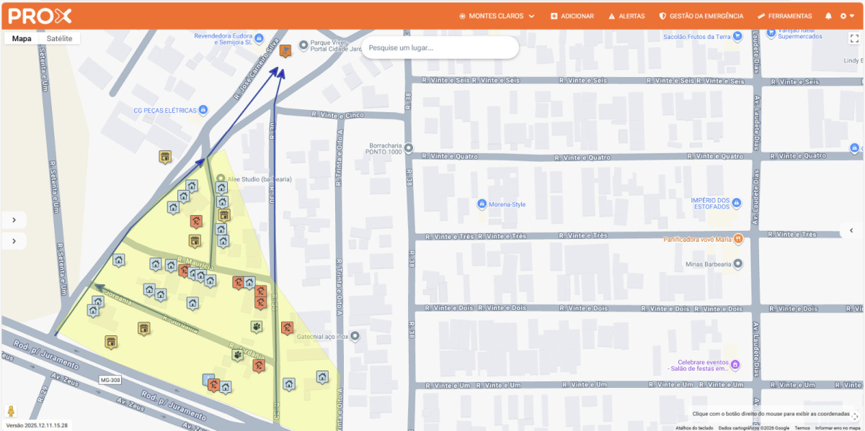Screen dimensions: 865x431
Task: Toggle fullscreen map view
Action: click(x=854, y=40)
